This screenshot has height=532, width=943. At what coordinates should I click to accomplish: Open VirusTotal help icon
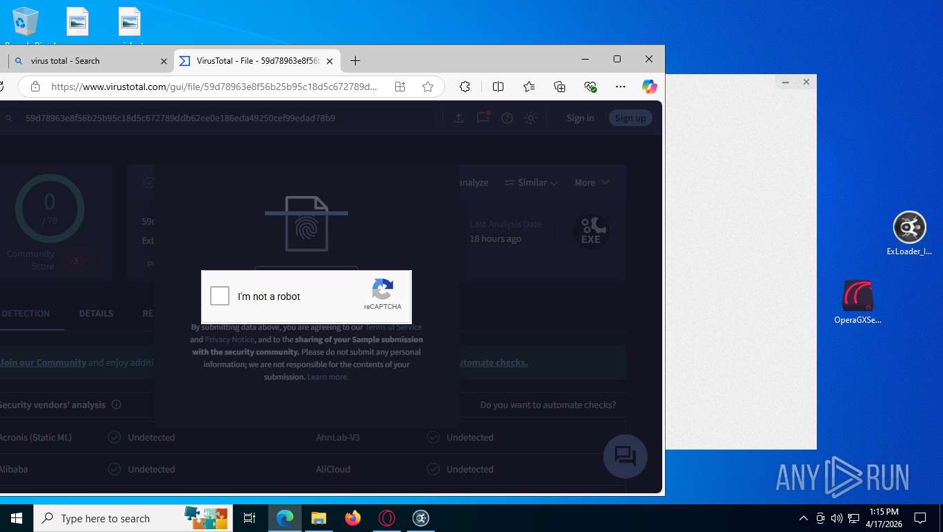(x=507, y=118)
